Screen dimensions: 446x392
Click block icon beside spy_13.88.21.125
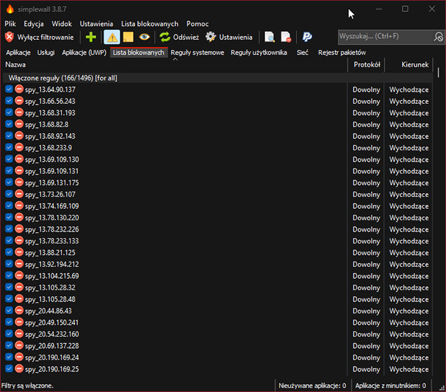click(19, 252)
